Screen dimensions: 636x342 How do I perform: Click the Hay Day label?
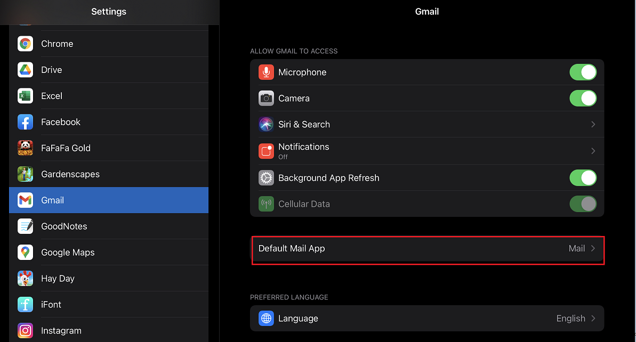[58, 279]
